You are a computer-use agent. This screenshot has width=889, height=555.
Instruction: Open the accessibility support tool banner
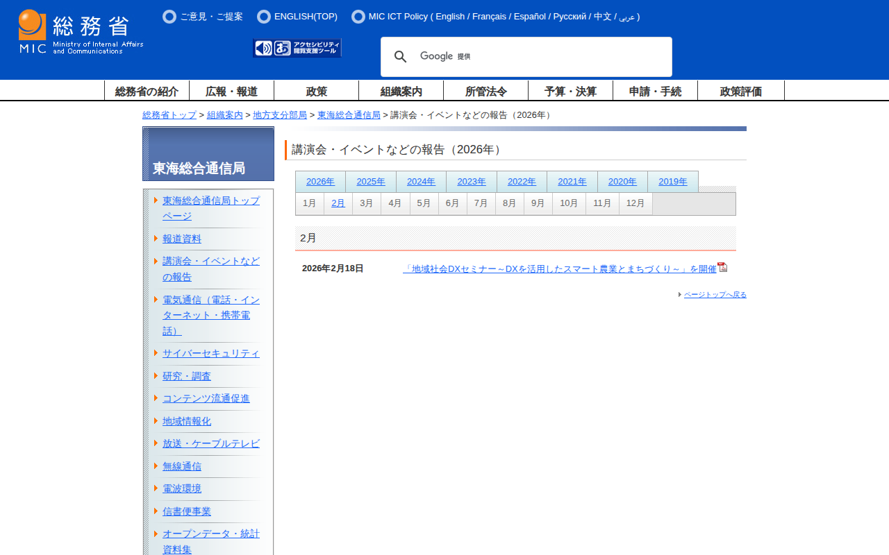(x=297, y=48)
